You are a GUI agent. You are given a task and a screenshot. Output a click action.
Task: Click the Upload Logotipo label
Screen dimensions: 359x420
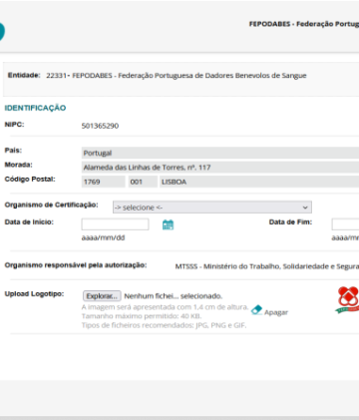click(34, 294)
